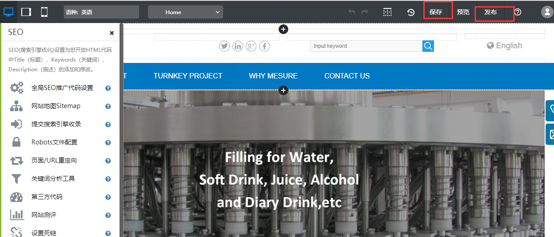Open the language selector showing 英语
This screenshot has height=237, width=554.
pyautogui.click(x=101, y=12)
